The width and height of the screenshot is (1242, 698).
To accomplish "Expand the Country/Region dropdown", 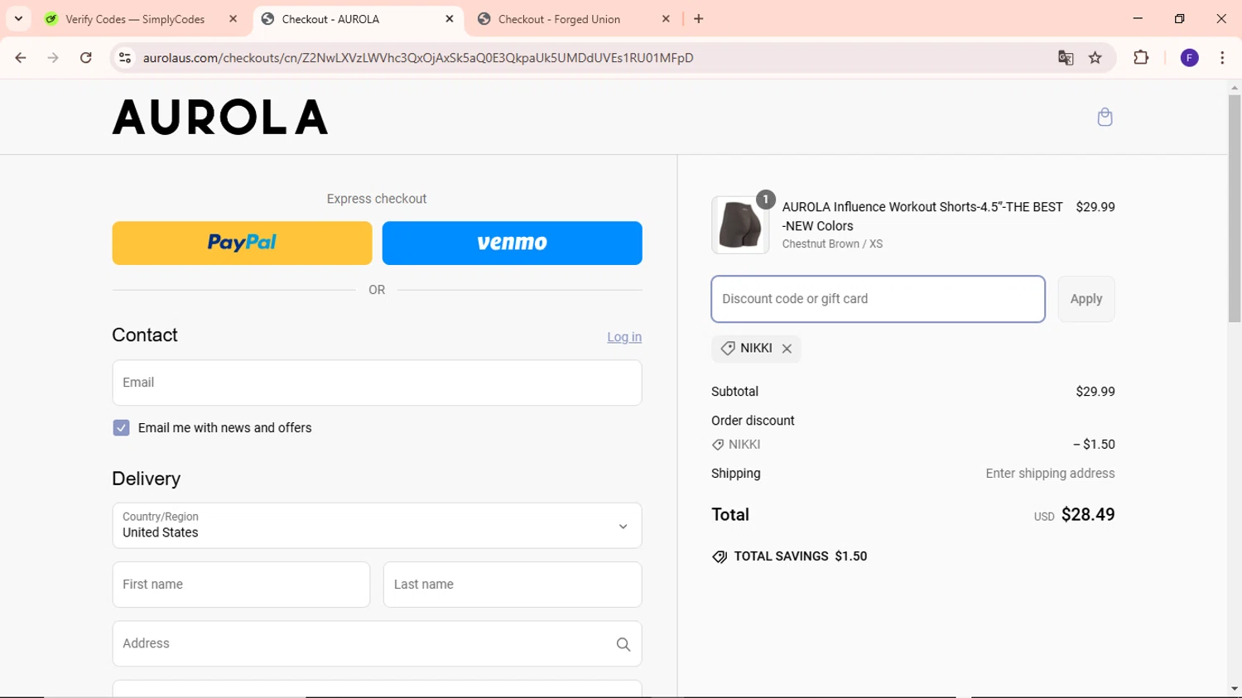I will point(377,526).
